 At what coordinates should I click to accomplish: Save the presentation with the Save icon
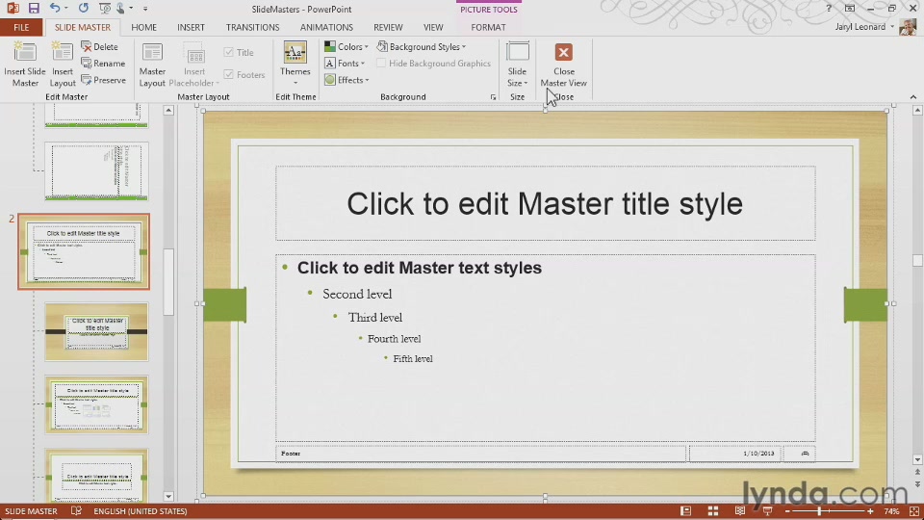coord(34,9)
